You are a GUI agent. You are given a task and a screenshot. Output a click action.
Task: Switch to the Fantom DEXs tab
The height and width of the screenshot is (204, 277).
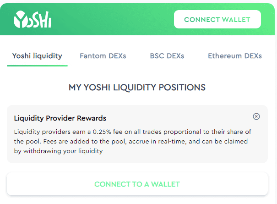(x=103, y=56)
